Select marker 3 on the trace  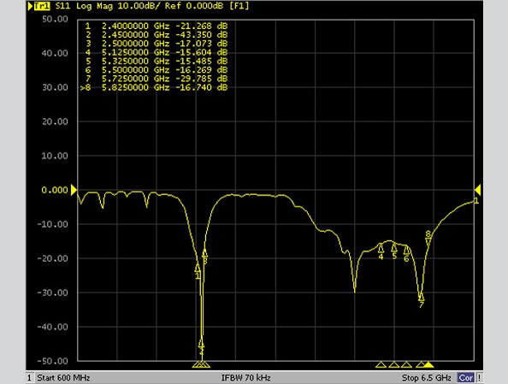click(204, 252)
